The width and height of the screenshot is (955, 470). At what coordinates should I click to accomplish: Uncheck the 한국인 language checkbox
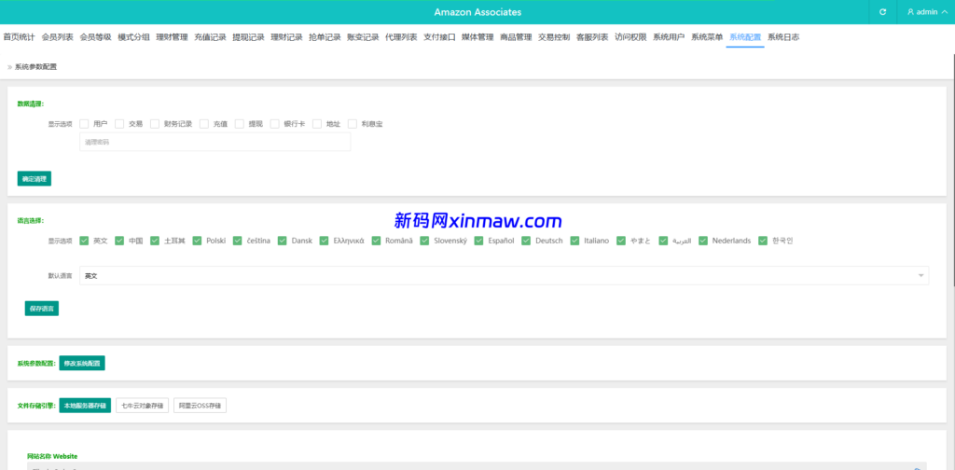pos(763,241)
